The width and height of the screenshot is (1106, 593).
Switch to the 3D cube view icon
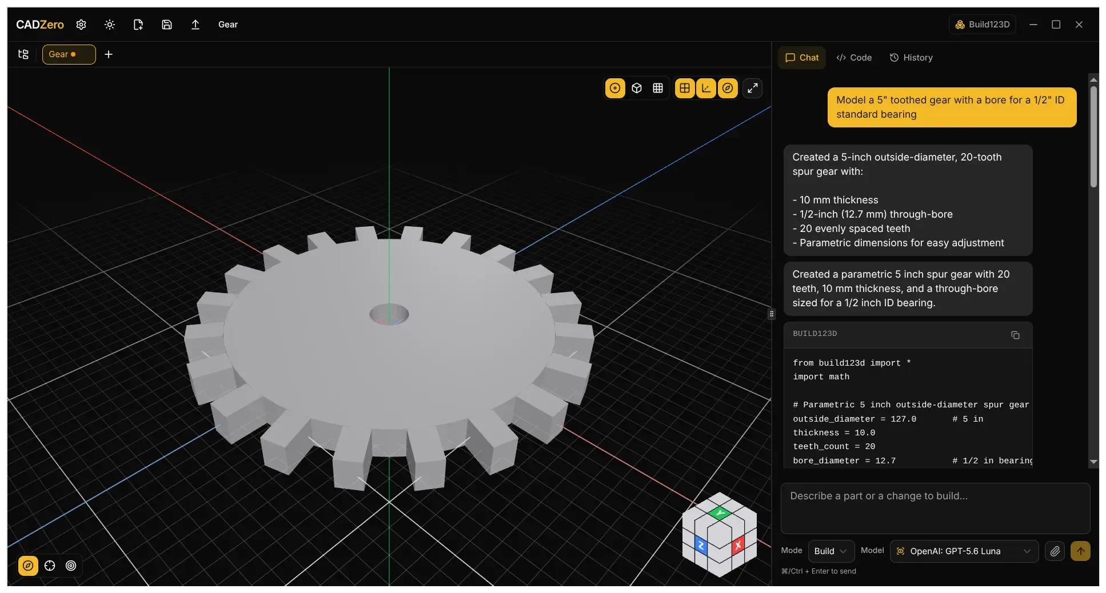coord(637,88)
